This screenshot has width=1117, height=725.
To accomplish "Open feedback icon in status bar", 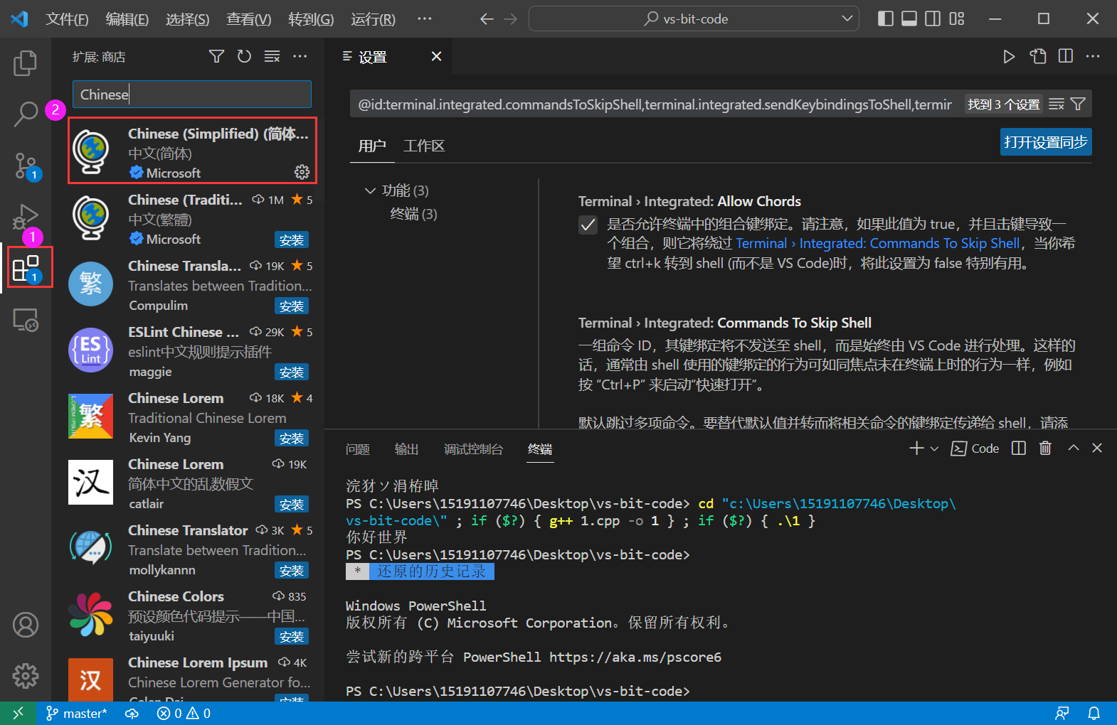I will (x=1062, y=713).
